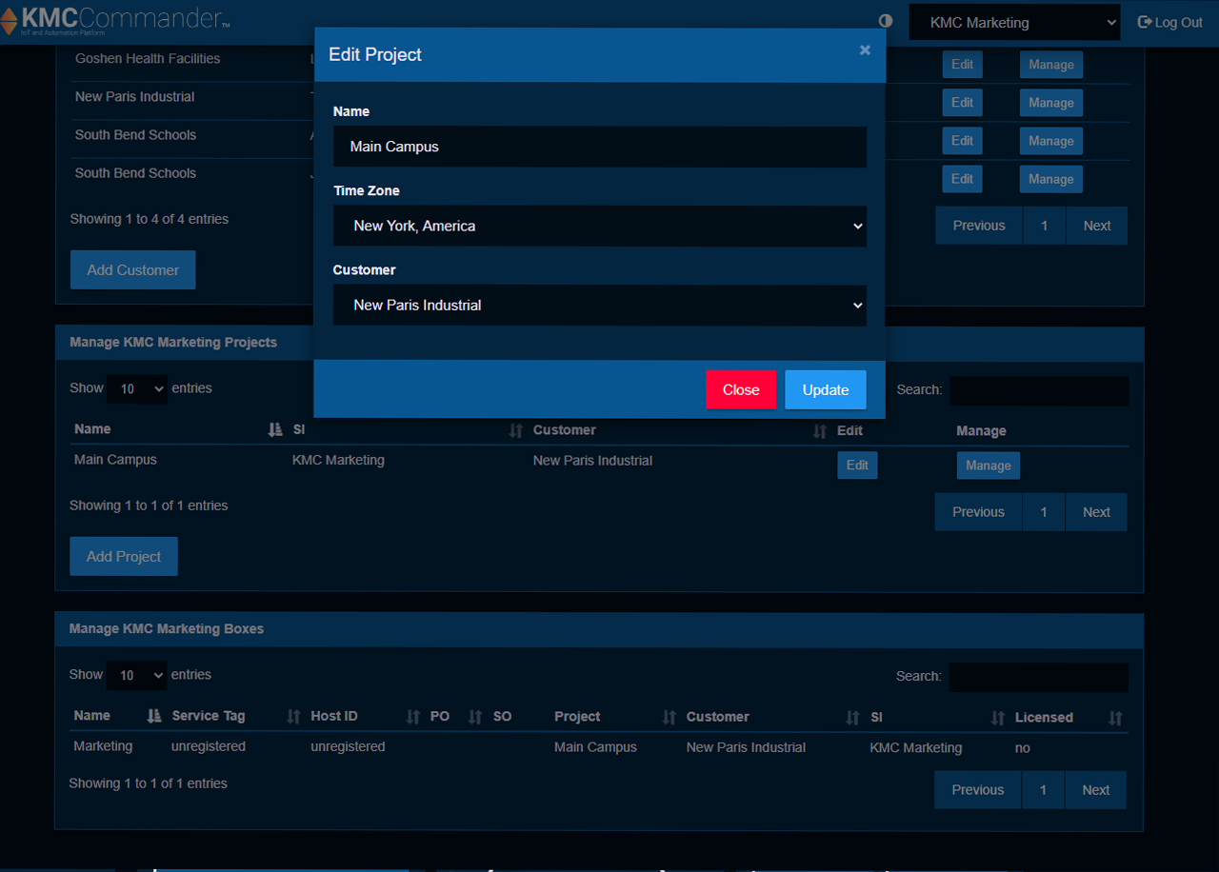This screenshot has height=872, width=1219.
Task: Click Goshen Health Facilities row name
Action: 148,59
